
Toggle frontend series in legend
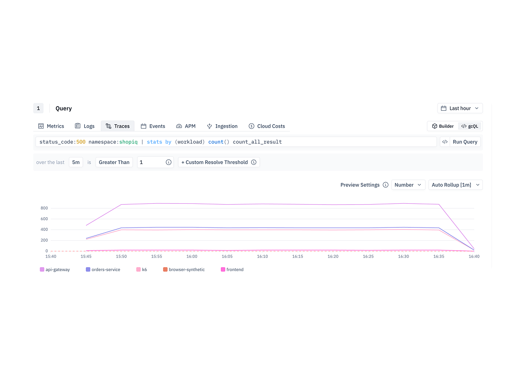pos(232,270)
